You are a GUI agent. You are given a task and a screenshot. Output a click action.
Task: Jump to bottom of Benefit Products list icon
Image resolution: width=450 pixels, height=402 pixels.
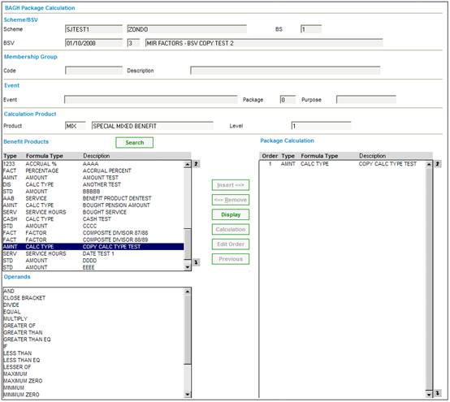[x=196, y=262]
